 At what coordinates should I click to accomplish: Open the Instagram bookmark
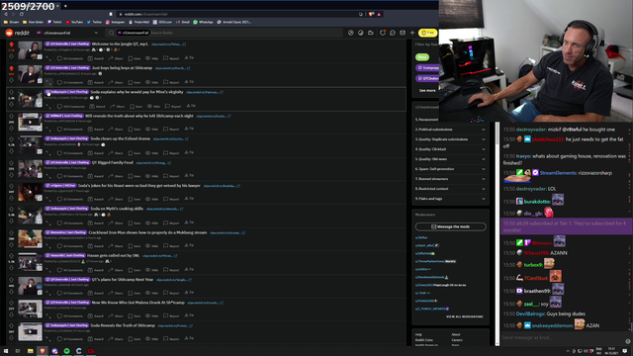tap(116, 22)
